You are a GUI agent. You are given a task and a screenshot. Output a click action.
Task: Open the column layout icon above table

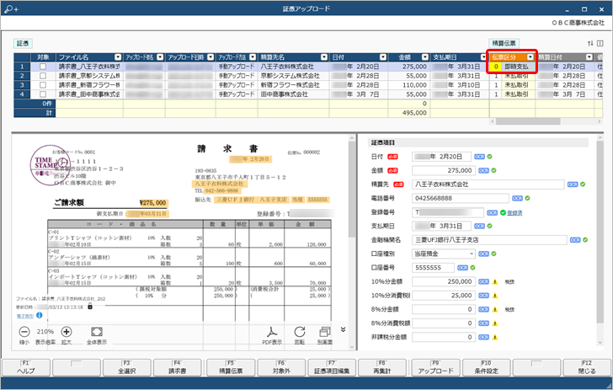coord(600,44)
